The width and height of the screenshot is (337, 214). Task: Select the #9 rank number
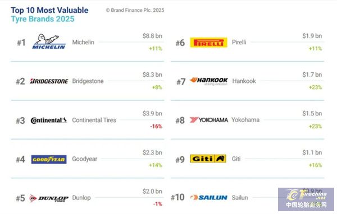[180, 160]
